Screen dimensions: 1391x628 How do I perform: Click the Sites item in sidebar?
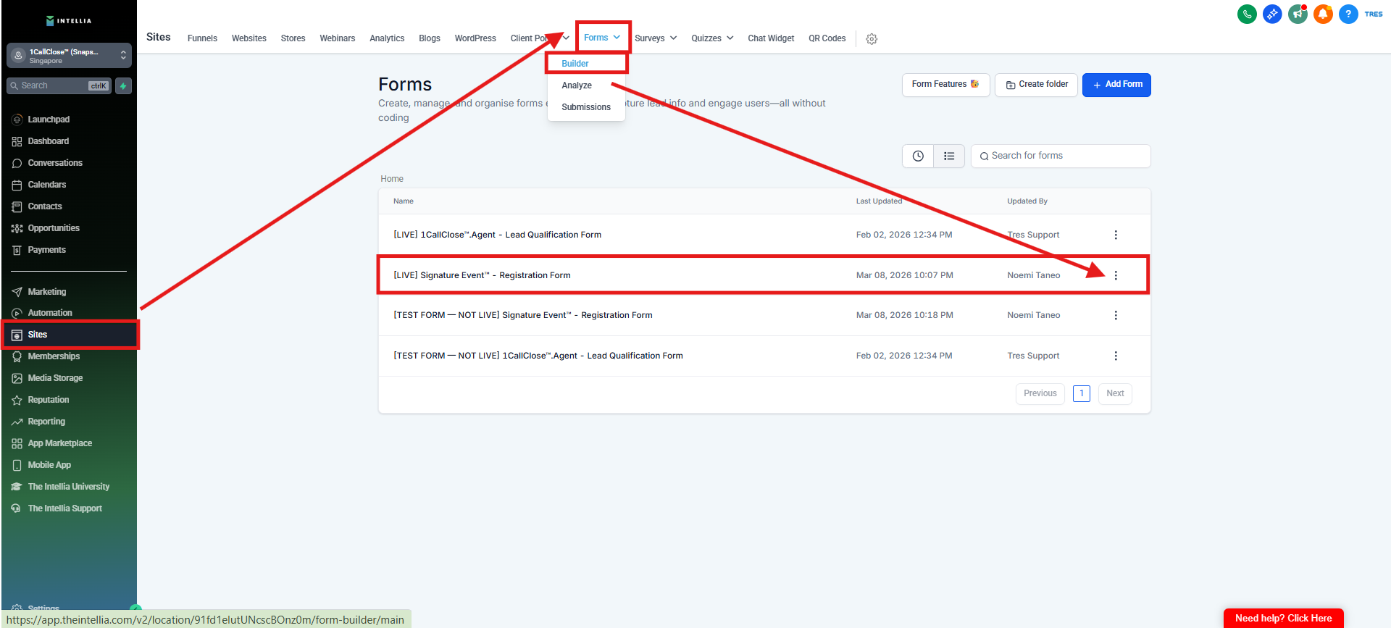coord(69,335)
